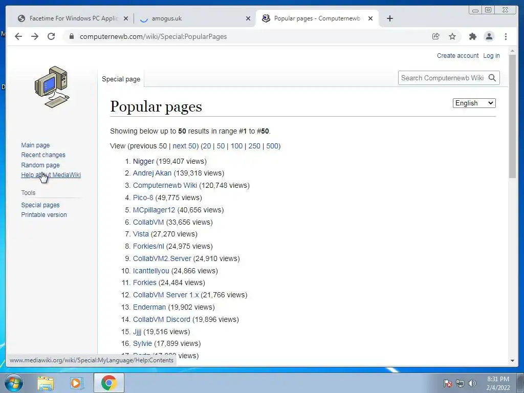
Task: Click the network tray icon
Action: coord(460,383)
